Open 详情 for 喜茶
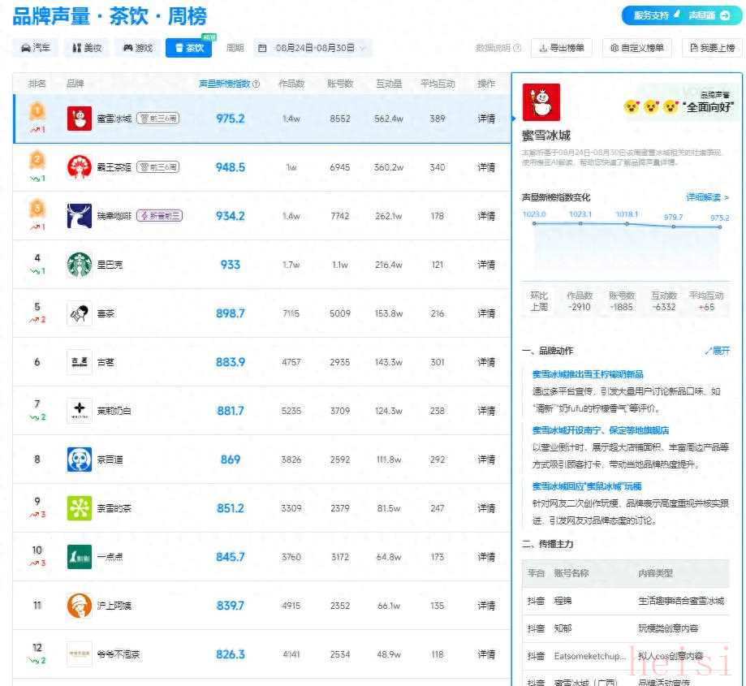 486,313
